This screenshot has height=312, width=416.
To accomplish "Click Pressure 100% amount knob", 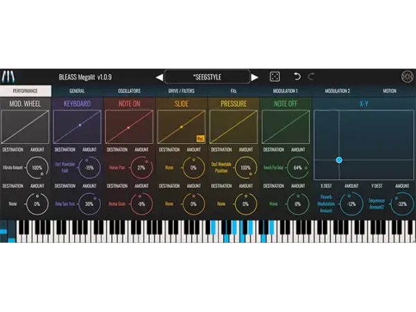I will pos(245,168).
